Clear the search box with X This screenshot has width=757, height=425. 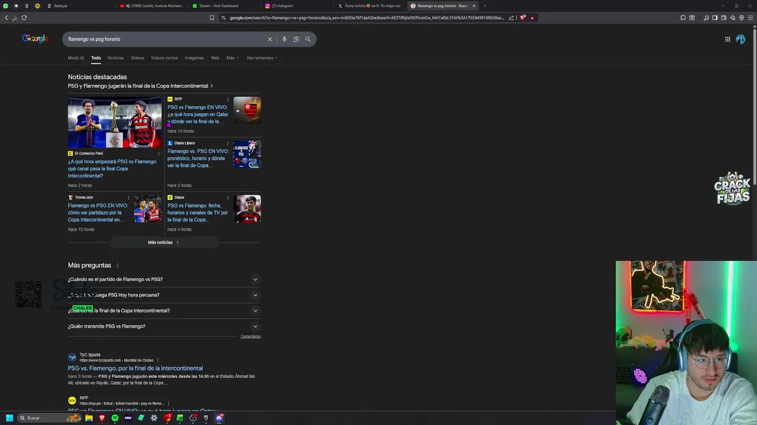[270, 39]
